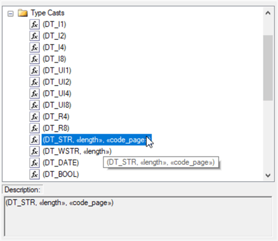Select the (DT_UI8) type cast
The width and height of the screenshot is (278, 241).
point(57,105)
